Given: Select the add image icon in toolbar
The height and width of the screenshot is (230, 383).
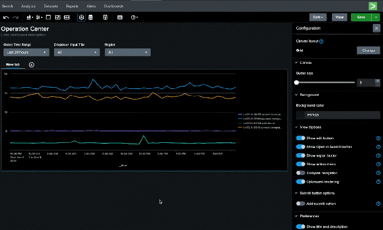Looking at the screenshot, I should point(57,17).
